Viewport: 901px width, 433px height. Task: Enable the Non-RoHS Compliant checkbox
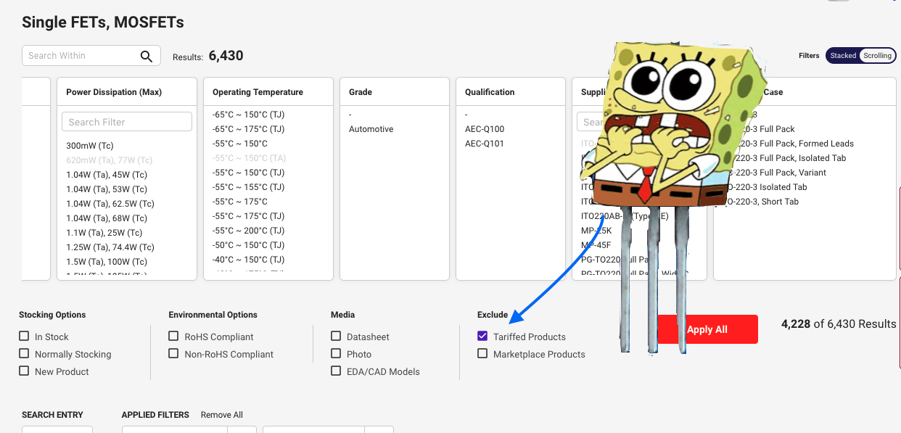click(173, 354)
